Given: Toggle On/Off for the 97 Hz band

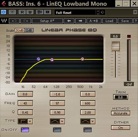Looking at the screenshot, I should pos(57,130).
